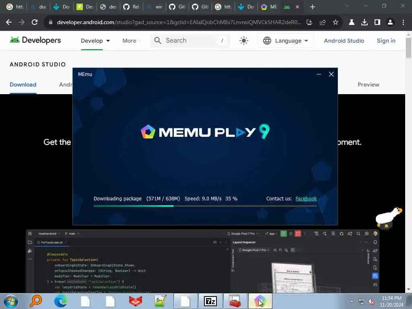Click the install app icon in address bar
412x309 pixels.
[x=309, y=23]
